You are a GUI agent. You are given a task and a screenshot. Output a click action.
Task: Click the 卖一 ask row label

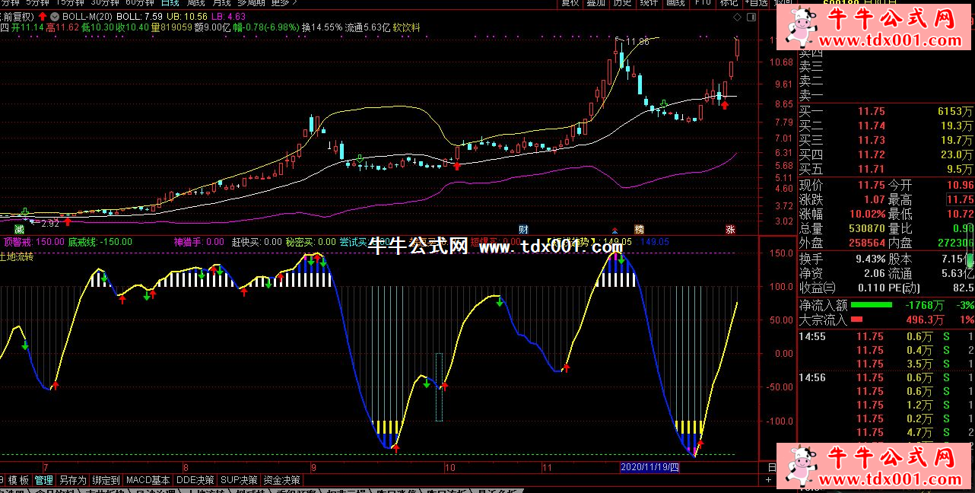click(811, 95)
